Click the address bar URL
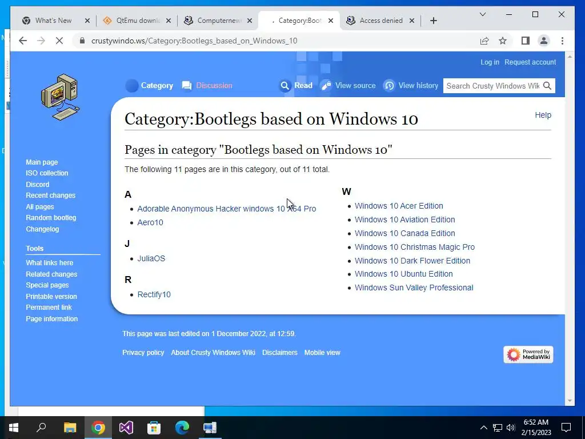585x439 pixels. pos(194,41)
